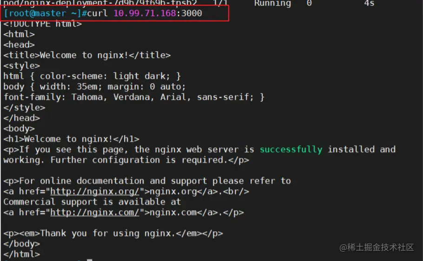Click the closing </style> tag line
This screenshot has height=261, width=423.
(24, 107)
